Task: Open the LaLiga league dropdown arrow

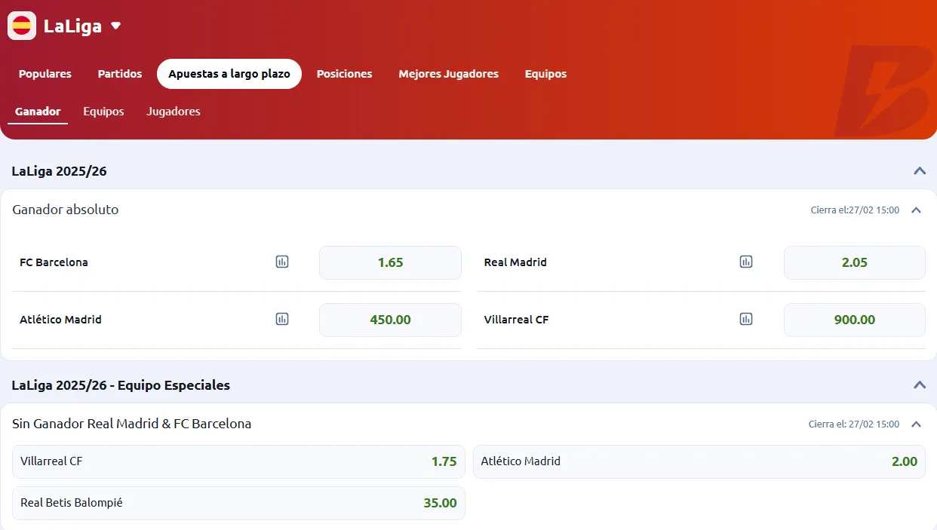Action: [115, 26]
